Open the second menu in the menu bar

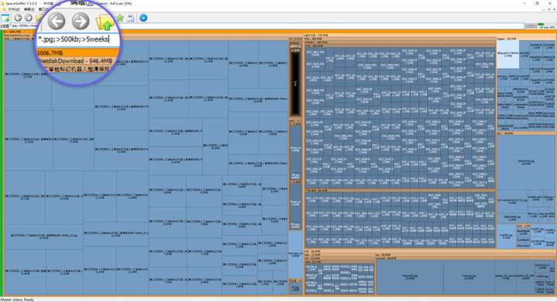29,8
